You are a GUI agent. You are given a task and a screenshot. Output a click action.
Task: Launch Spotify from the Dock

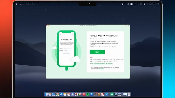(x=88, y=94)
